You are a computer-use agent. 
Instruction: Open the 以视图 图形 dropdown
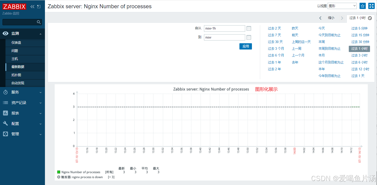[342, 6]
